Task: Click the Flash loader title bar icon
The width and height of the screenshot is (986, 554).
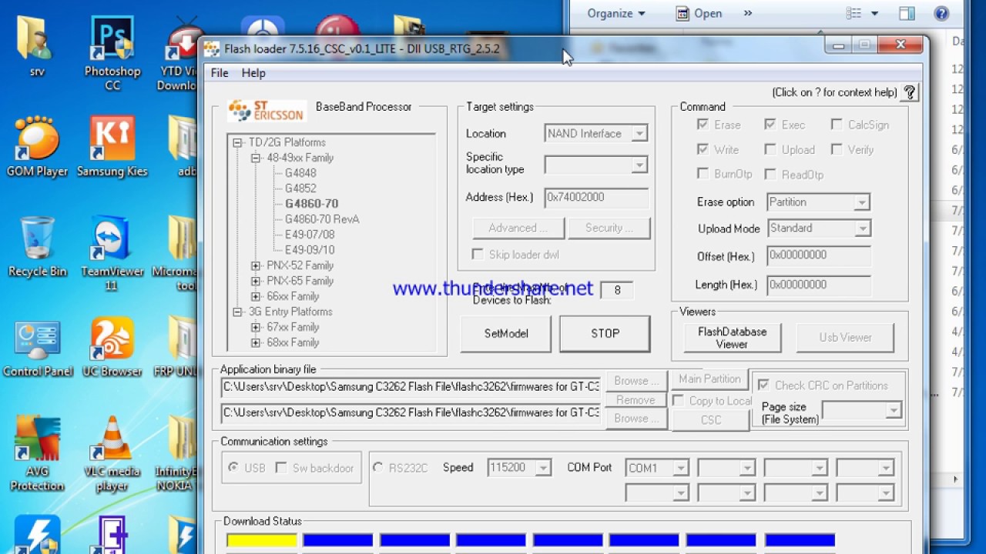Action: click(x=212, y=49)
